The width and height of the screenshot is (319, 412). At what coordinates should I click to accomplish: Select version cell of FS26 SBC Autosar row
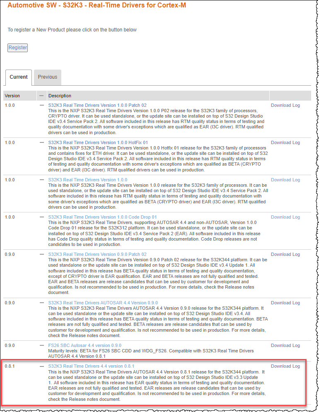coord(10,345)
